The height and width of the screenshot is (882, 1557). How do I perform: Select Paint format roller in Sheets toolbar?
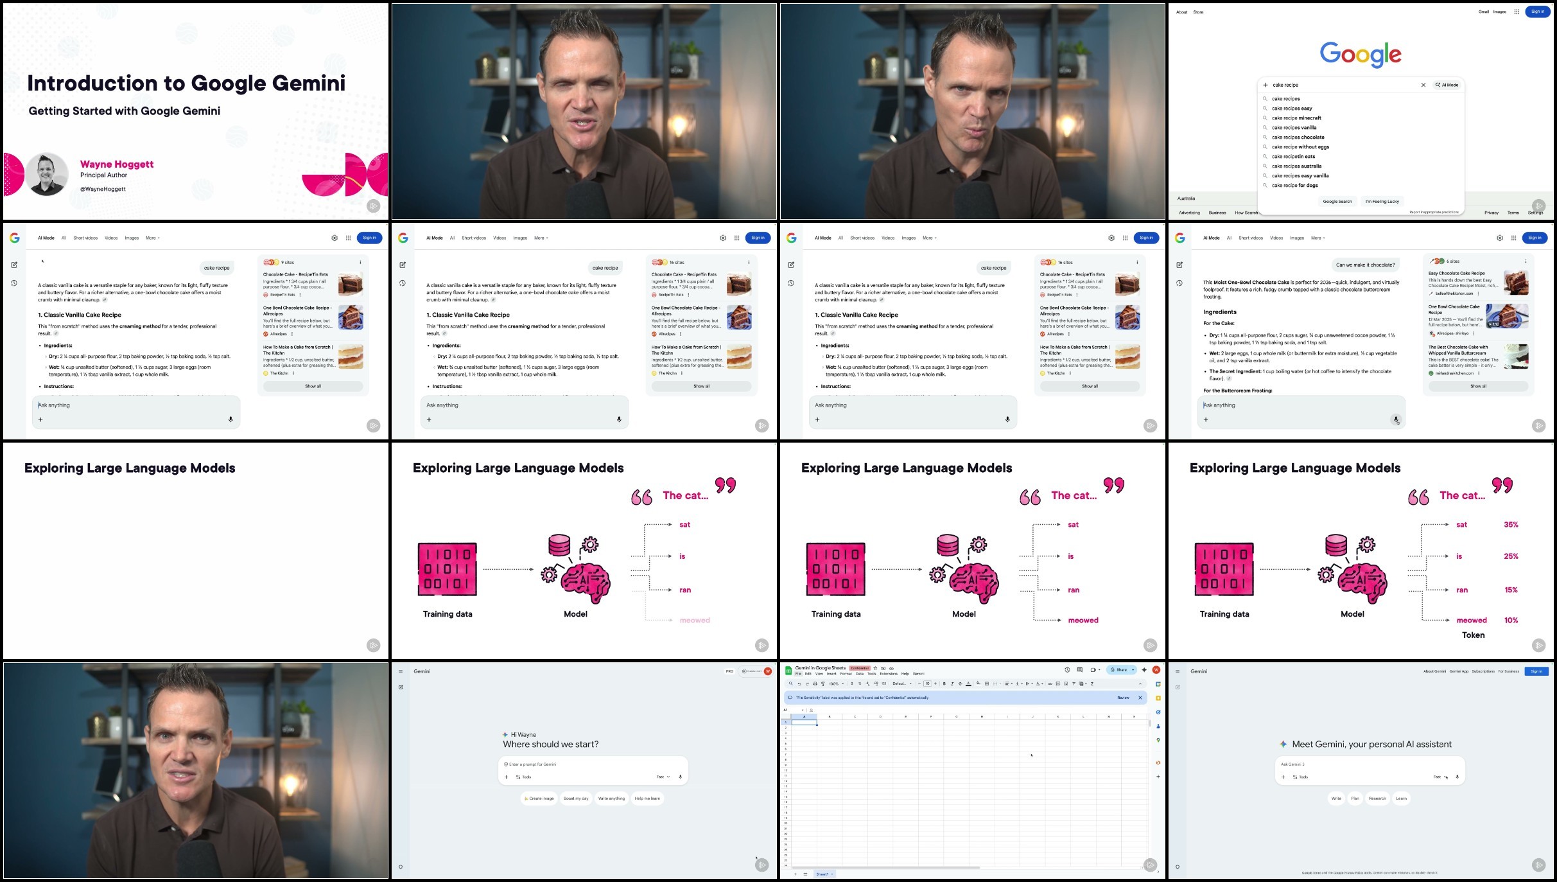pos(823,684)
